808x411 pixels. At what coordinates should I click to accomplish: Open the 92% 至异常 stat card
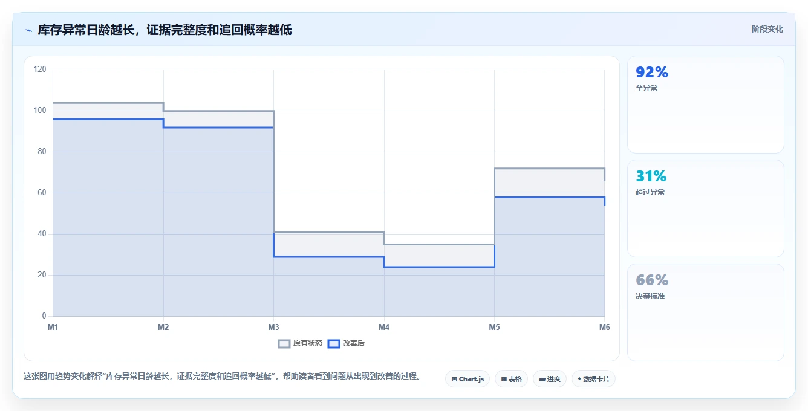click(705, 105)
